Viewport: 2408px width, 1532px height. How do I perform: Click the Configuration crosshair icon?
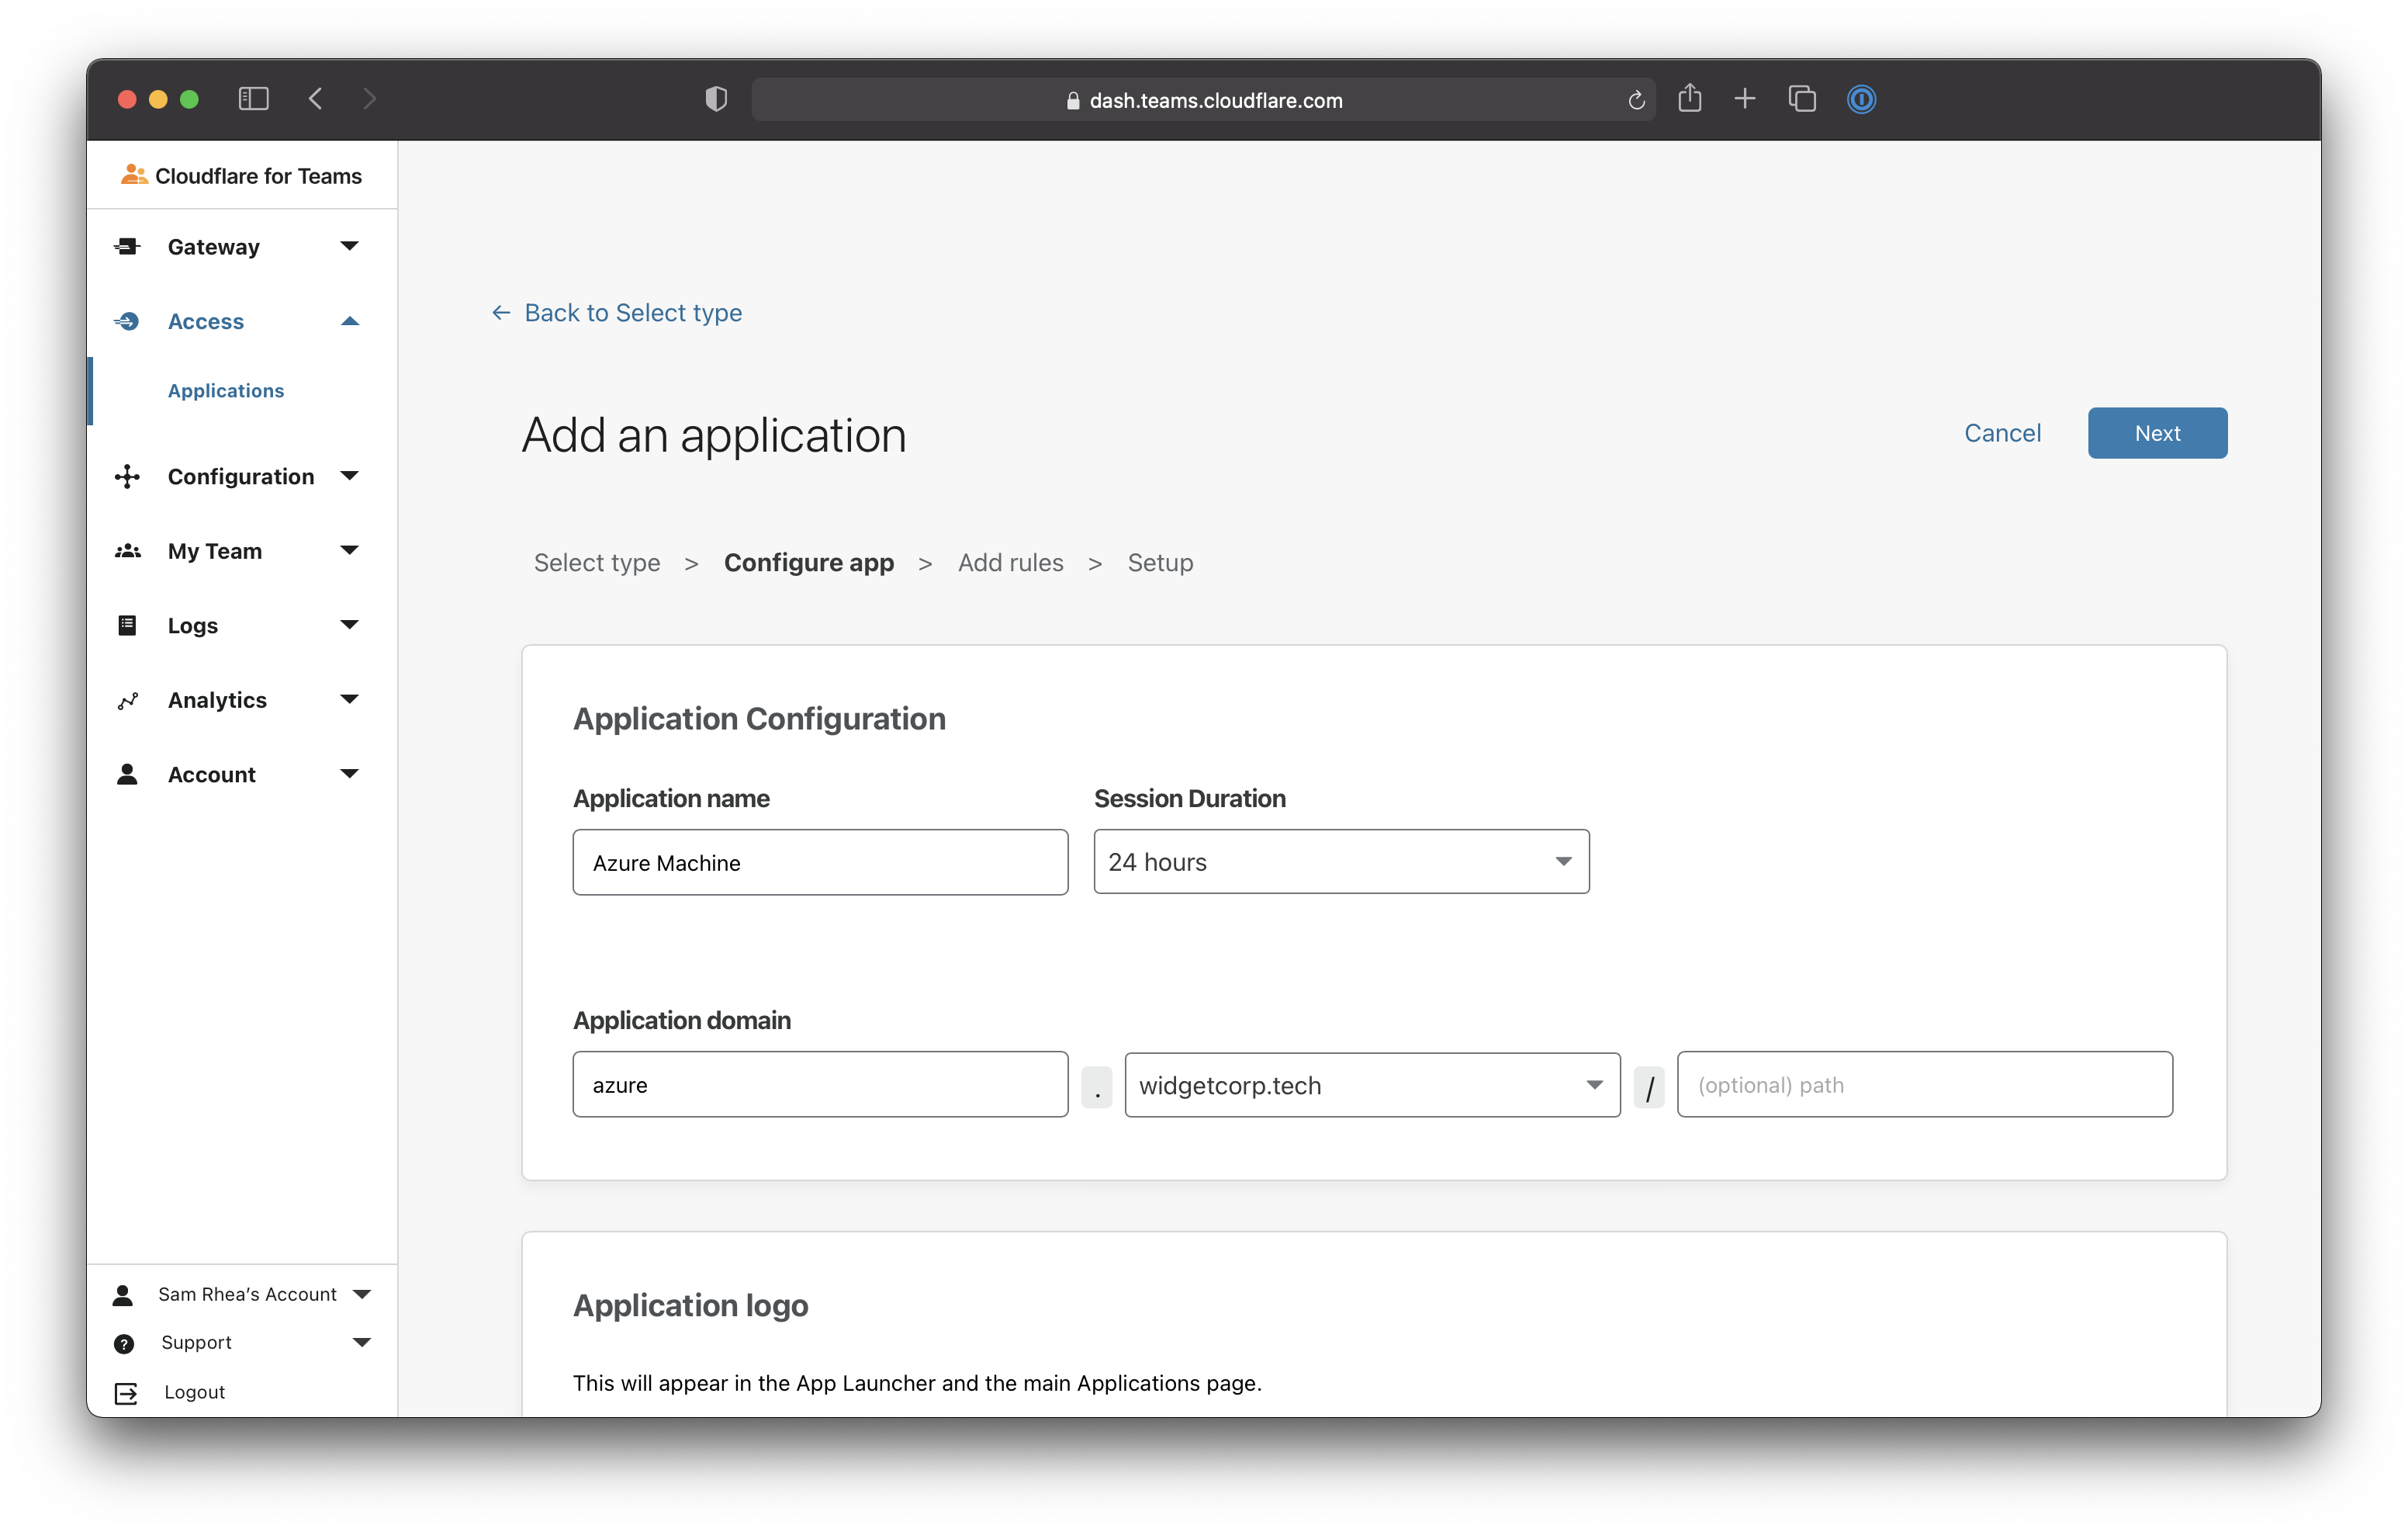pos(127,477)
